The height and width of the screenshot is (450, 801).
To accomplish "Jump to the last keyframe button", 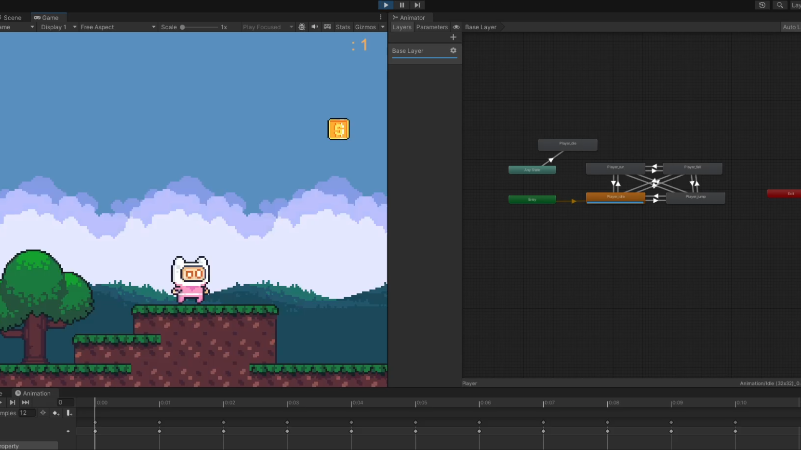I will 25,402.
